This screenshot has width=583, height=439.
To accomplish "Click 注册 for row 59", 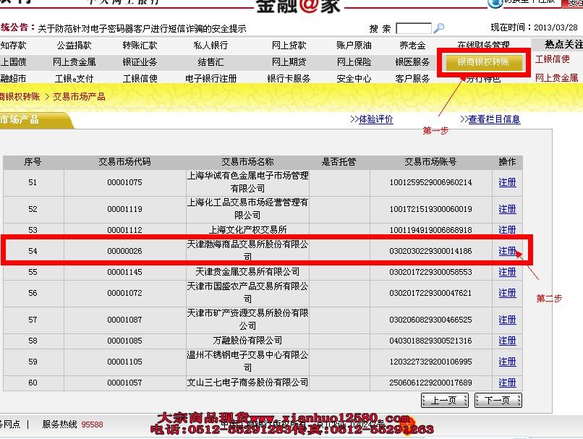I will click(x=507, y=362).
